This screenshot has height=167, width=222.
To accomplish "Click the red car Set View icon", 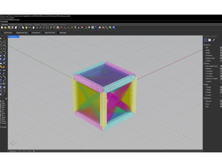I will coord(61,27).
